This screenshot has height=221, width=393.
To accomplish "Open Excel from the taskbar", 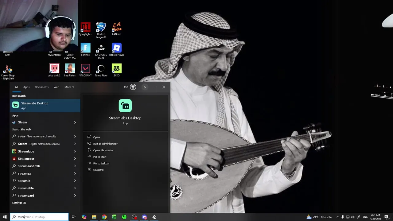I will coord(114,217).
